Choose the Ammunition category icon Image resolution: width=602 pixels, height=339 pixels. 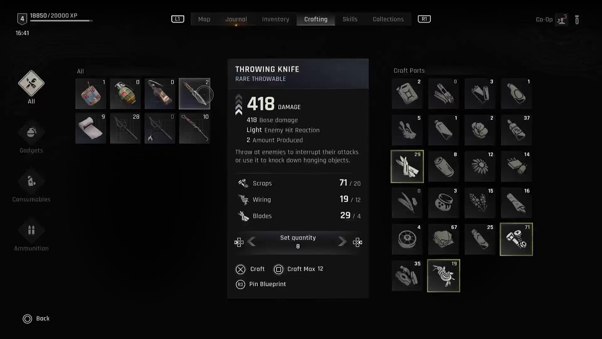click(x=31, y=230)
